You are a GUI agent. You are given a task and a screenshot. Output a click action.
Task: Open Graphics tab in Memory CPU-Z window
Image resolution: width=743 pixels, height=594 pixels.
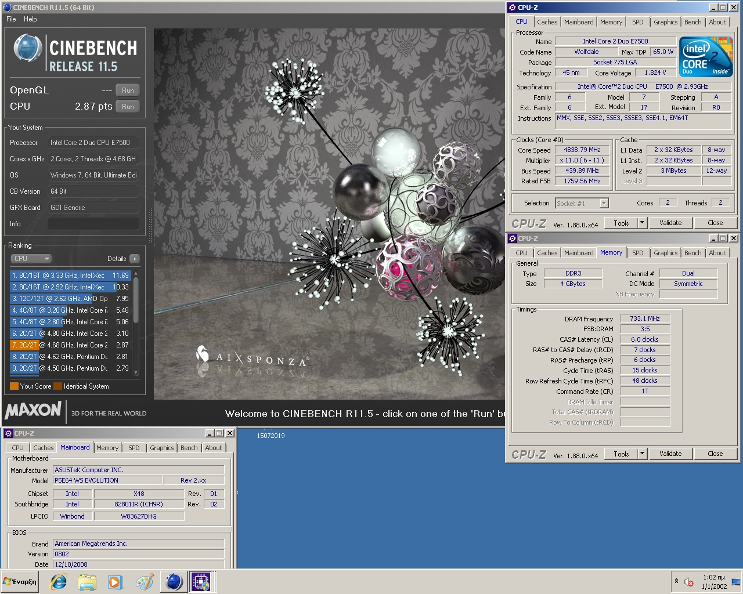pyautogui.click(x=665, y=253)
